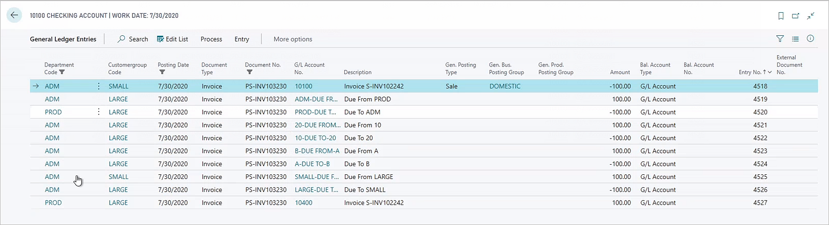Click the bookmark icon in header
The width and height of the screenshot is (829, 225).
pos(781,16)
